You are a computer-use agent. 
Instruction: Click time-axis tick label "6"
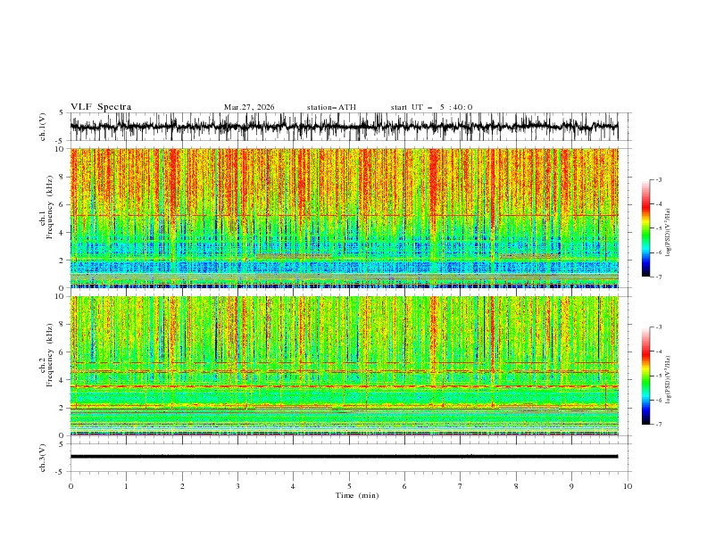[404, 486]
